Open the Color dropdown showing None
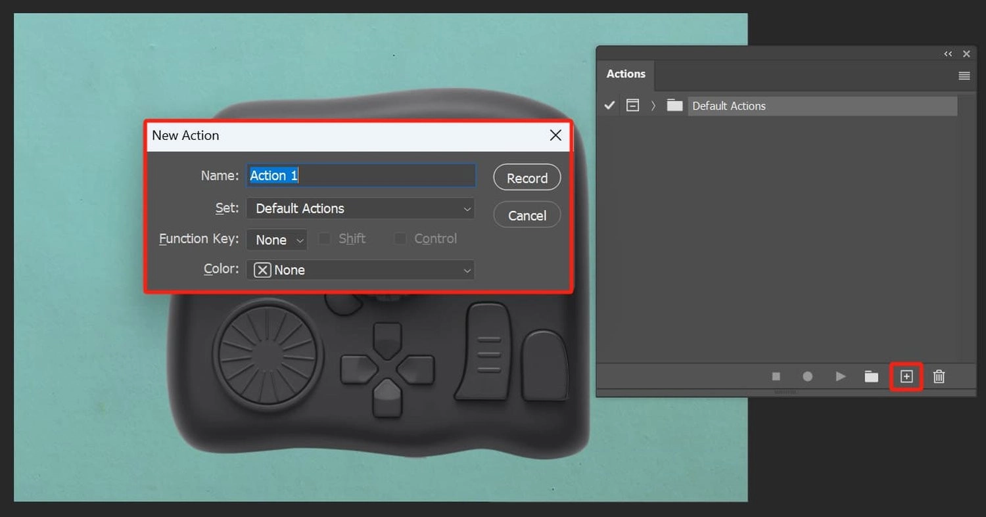 (x=360, y=270)
